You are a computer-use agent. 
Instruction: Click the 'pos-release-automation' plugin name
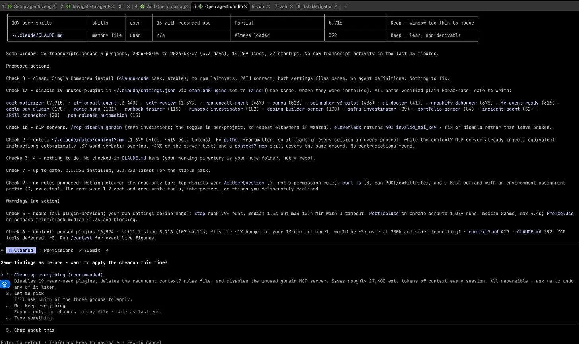[x=98, y=115]
